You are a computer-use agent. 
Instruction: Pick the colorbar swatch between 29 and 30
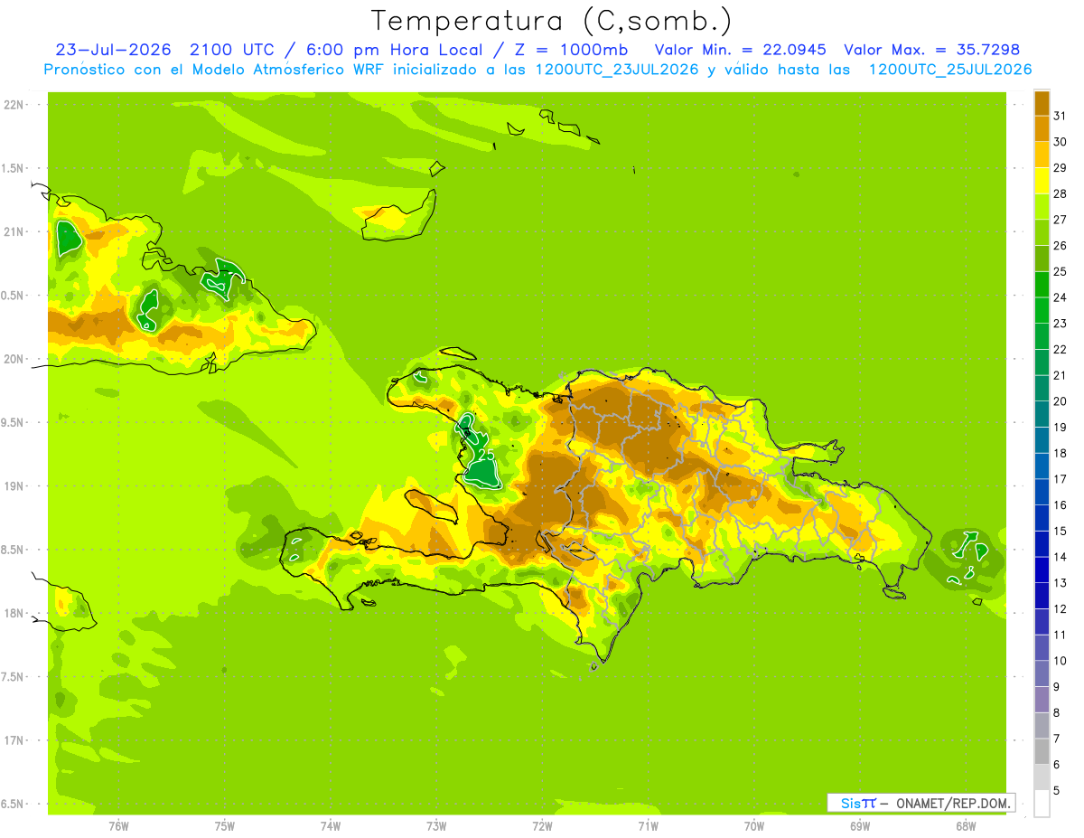(1042, 155)
